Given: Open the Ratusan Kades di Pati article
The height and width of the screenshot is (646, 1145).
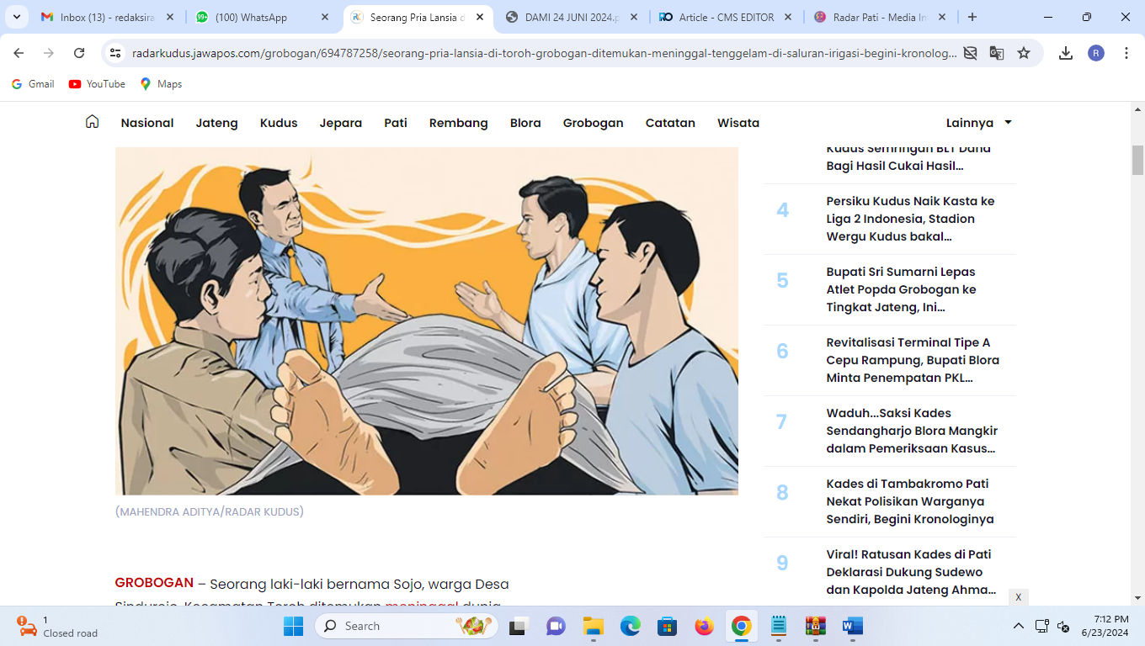Looking at the screenshot, I should (x=911, y=572).
